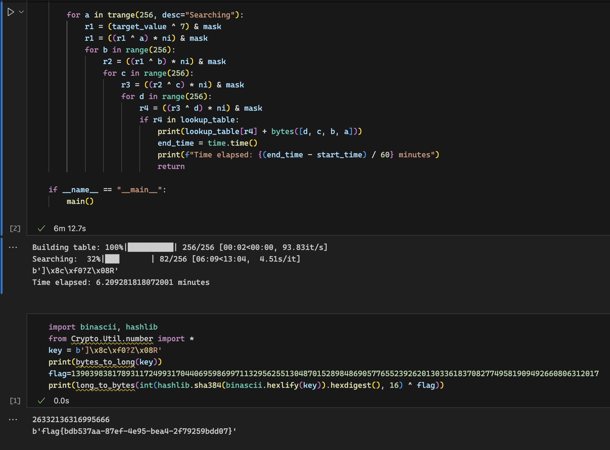Click the Building table progress bar
This screenshot has height=450, width=610.
[x=151, y=247]
